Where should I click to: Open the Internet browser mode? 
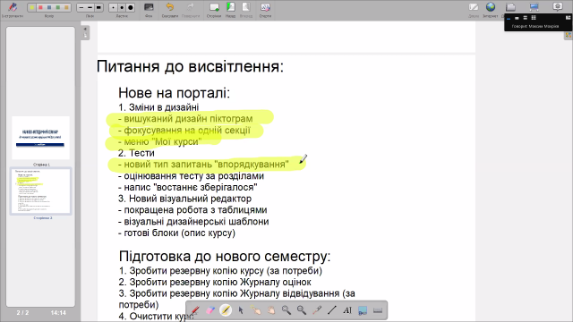491,9
